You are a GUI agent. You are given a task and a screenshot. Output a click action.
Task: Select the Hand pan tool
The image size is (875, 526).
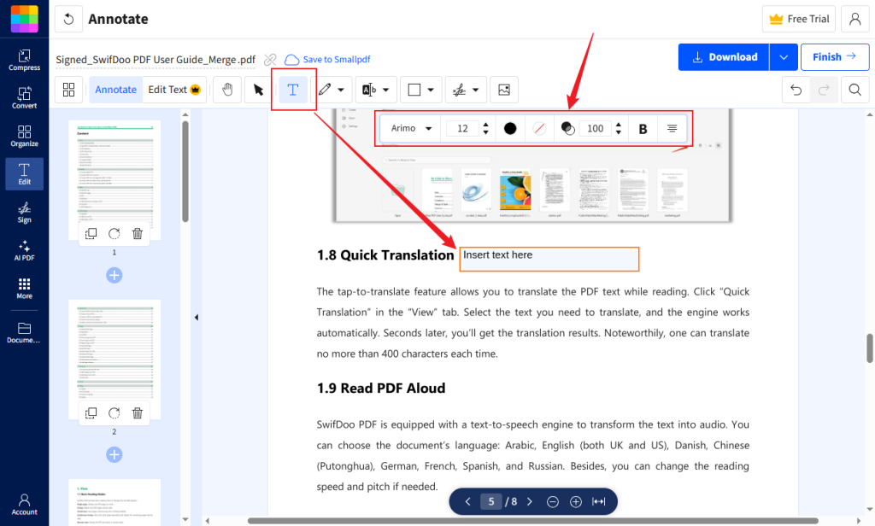pyautogui.click(x=226, y=89)
